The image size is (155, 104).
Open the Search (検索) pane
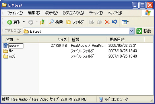[56, 22]
